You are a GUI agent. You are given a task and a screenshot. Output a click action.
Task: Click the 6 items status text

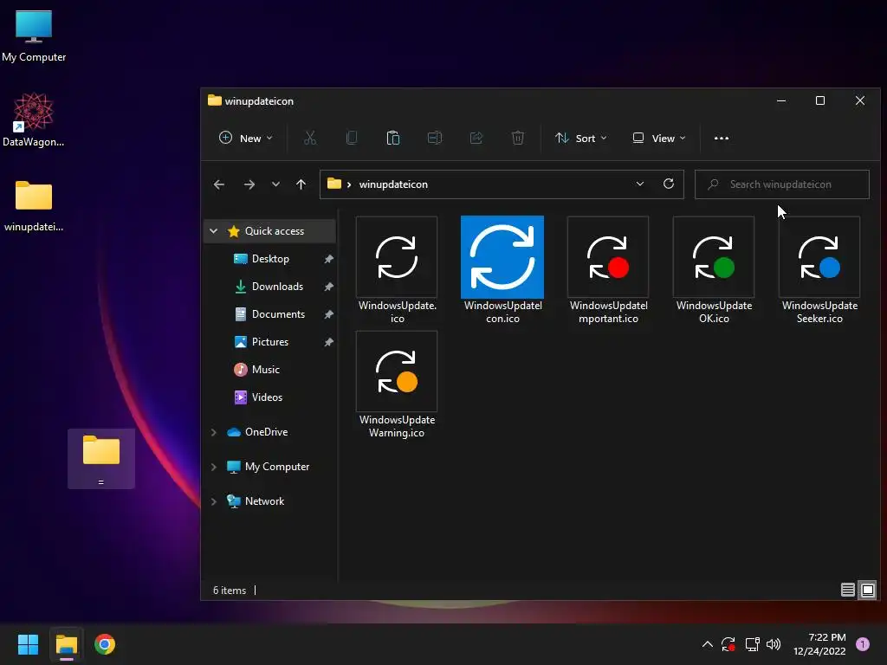point(229,591)
